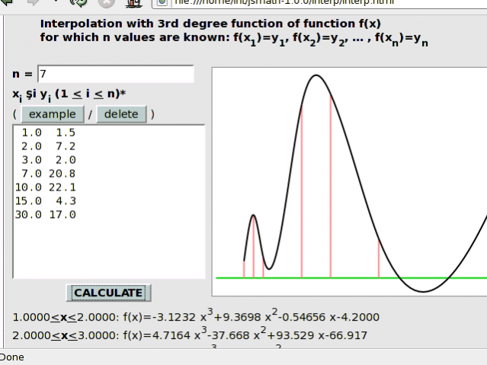This screenshot has height=365, width=487.
Task: Click the example button
Action: [53, 114]
